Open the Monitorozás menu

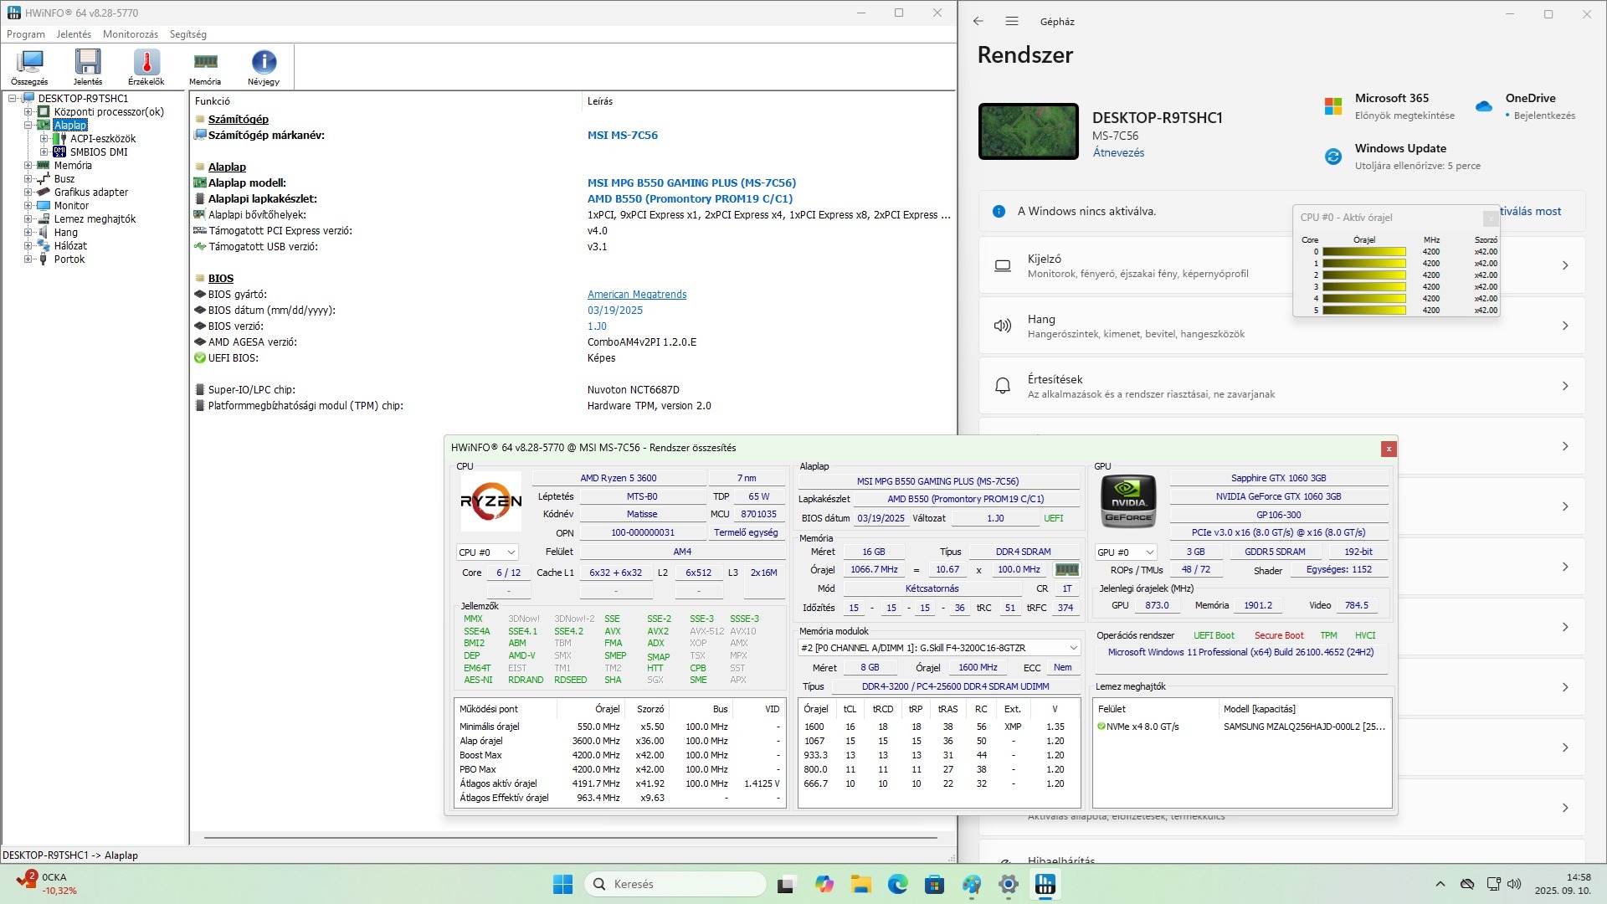[131, 34]
